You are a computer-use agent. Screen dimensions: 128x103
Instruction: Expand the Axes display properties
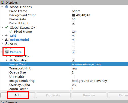2,44
